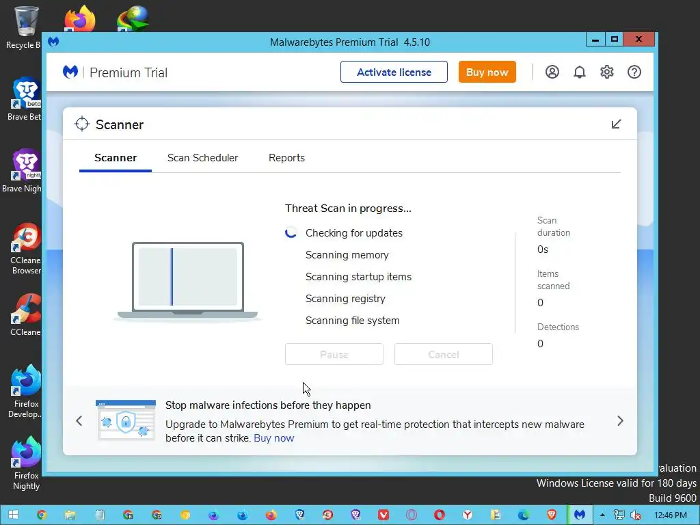Switch to the Scan Scheduler tab
Viewport: 700px width, 525px height.
[202, 158]
